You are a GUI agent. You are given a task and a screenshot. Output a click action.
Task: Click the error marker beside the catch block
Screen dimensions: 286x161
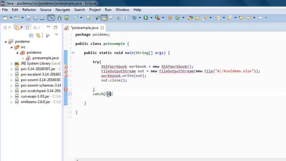tap(66, 89)
